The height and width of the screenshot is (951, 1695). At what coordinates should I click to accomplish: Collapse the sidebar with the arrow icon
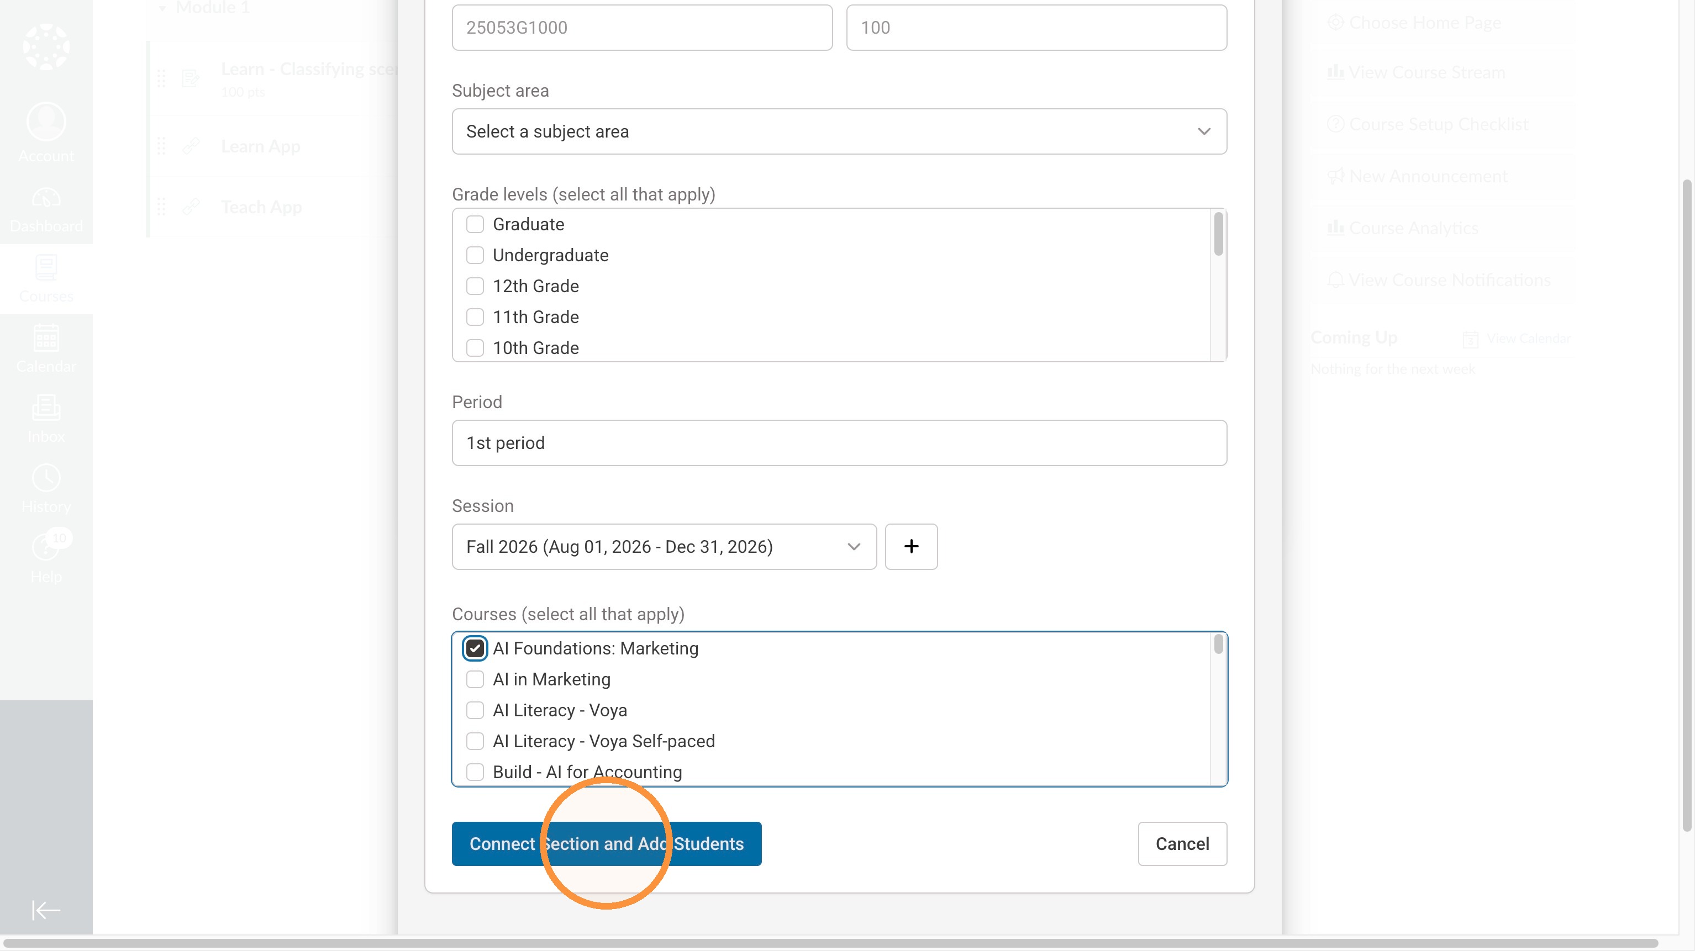click(46, 910)
